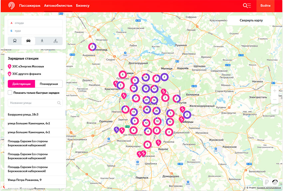
Task: Focus the 'откуда' origin field
Action: point(35,23)
